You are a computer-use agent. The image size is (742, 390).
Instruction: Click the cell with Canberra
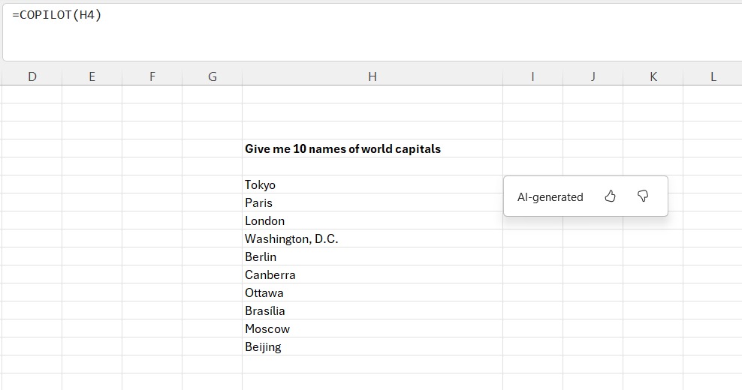pos(373,274)
